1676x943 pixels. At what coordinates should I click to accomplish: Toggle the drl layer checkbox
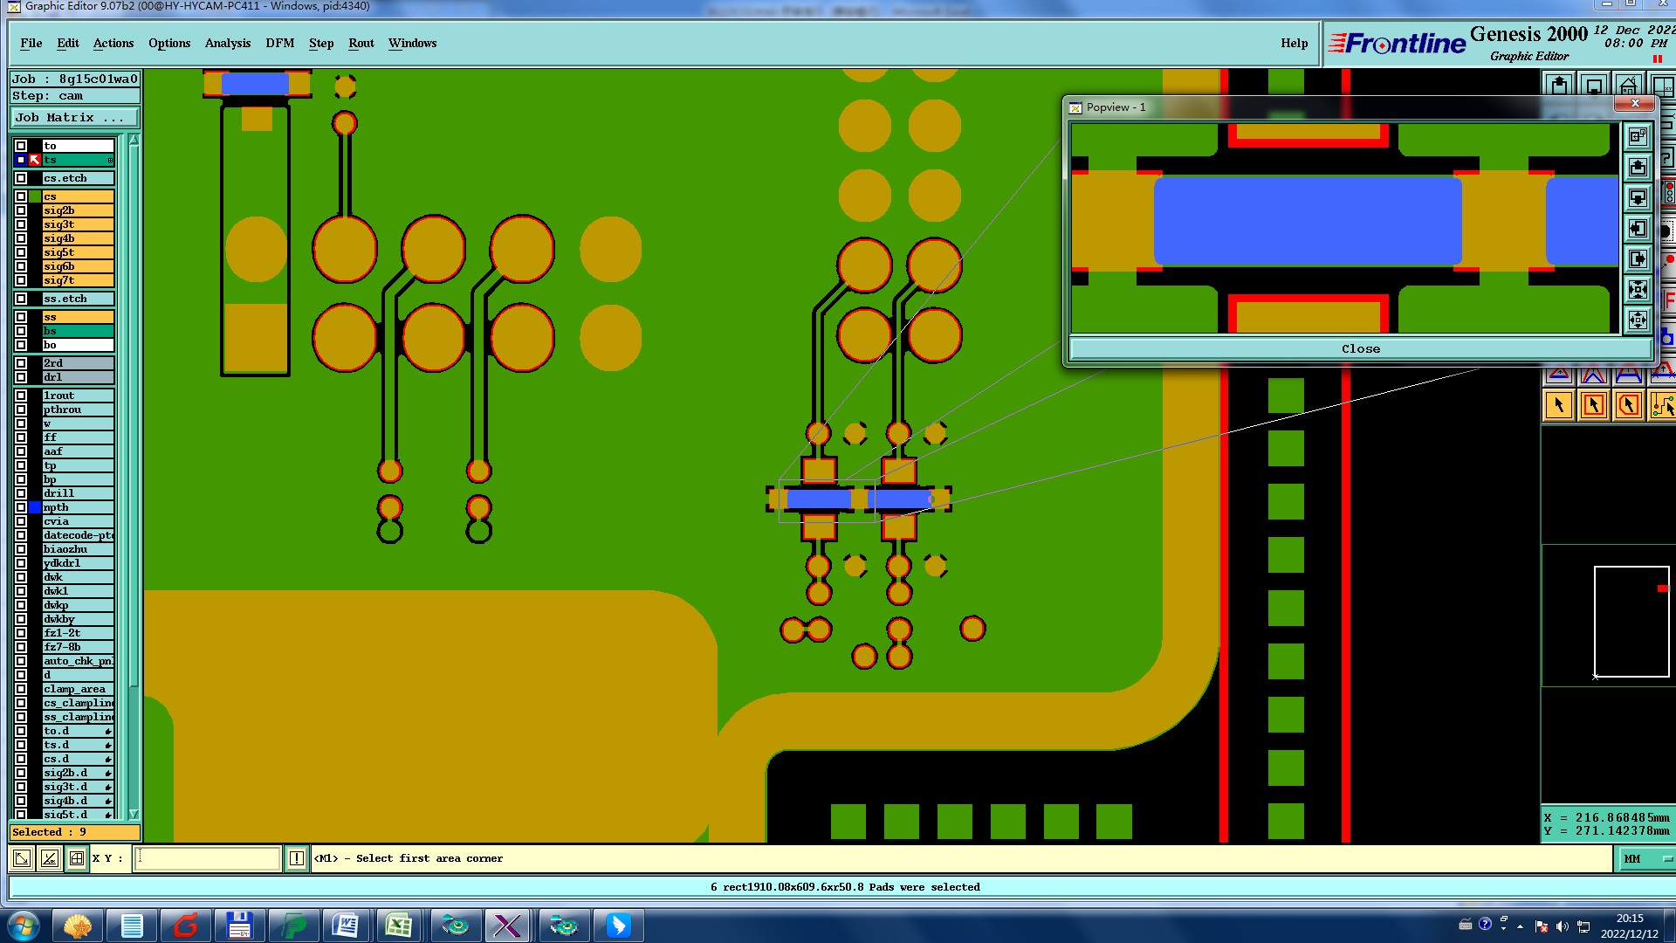coord(21,377)
